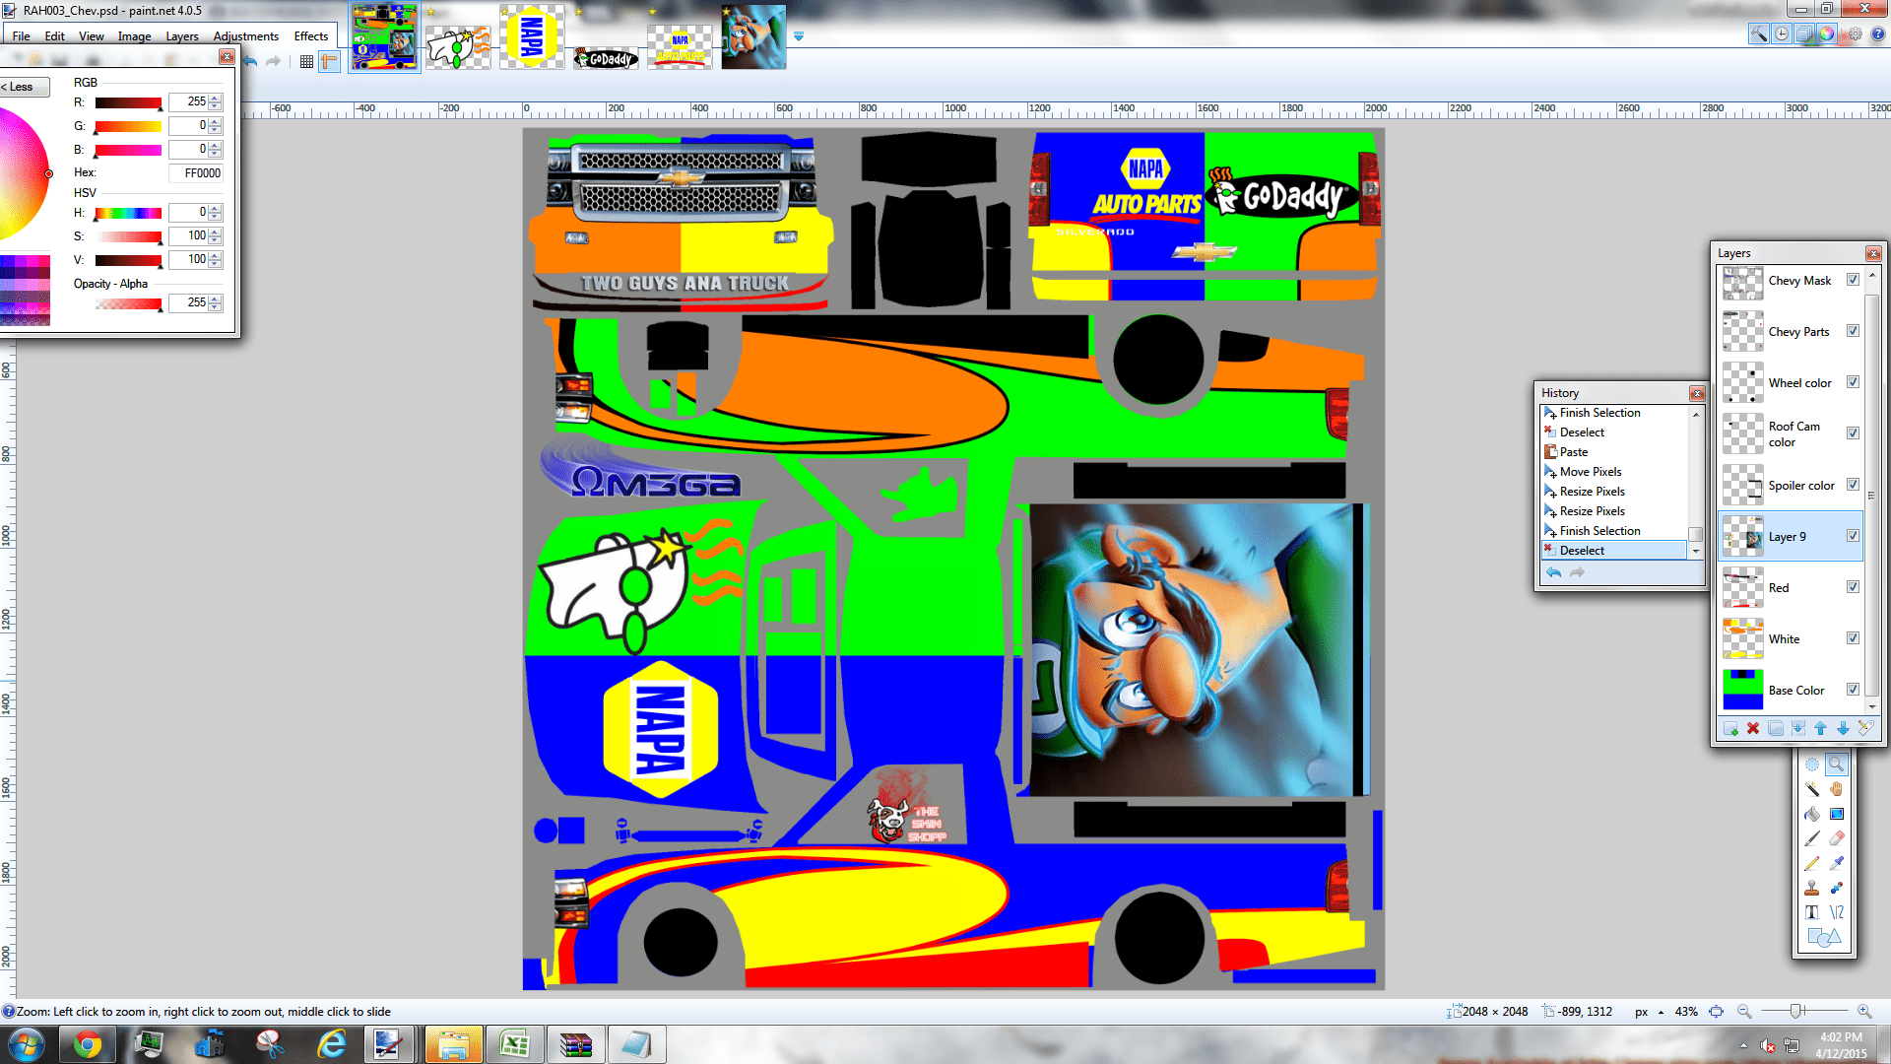Open layer properties
Viewport: 1891px width, 1064px height.
pos(1865,729)
